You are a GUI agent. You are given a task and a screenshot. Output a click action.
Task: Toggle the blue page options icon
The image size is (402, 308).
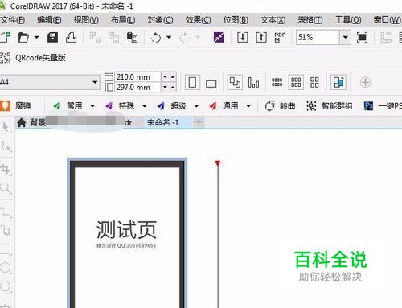pyautogui.click(x=338, y=82)
